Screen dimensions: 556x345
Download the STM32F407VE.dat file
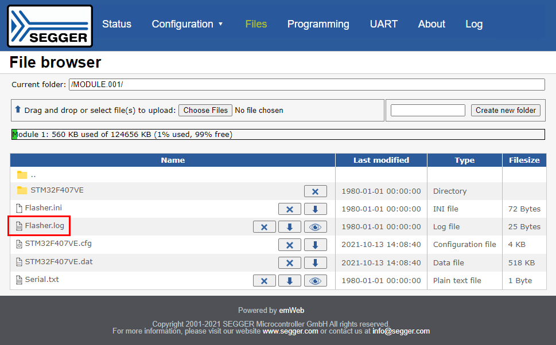(x=315, y=263)
